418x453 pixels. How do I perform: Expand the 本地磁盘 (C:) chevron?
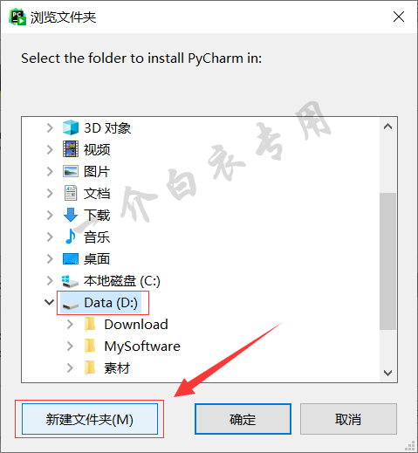pos(50,280)
